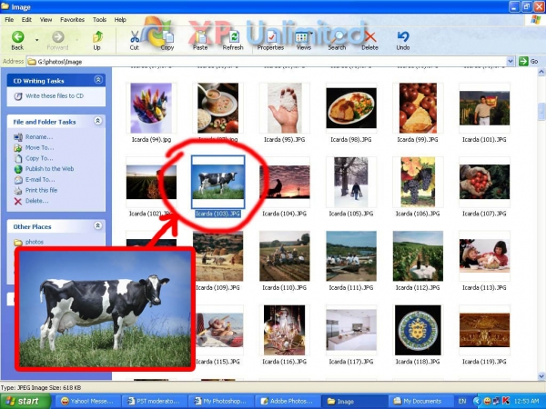Click the file name label Icarda (119).JPG

[x=484, y=362]
